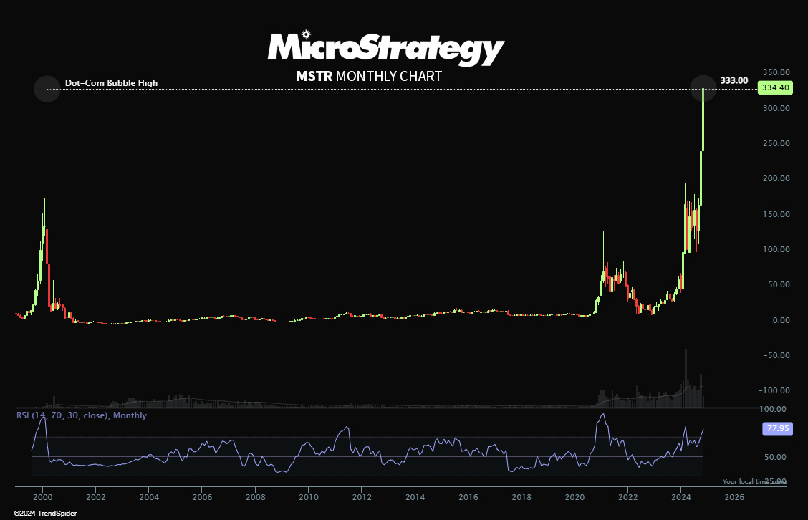
Task: Click the 'Dot-Com Bubble High' annotation label
Action: pyautogui.click(x=111, y=83)
